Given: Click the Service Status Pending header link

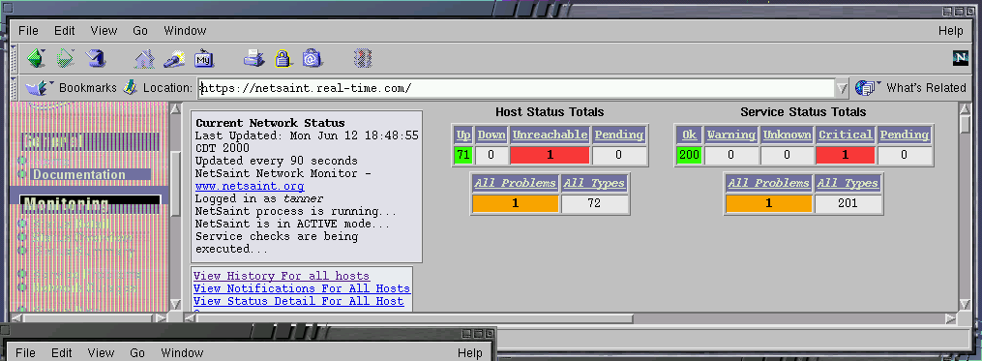Looking at the screenshot, I should [904, 135].
